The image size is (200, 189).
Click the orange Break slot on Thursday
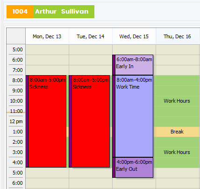tap(177, 132)
